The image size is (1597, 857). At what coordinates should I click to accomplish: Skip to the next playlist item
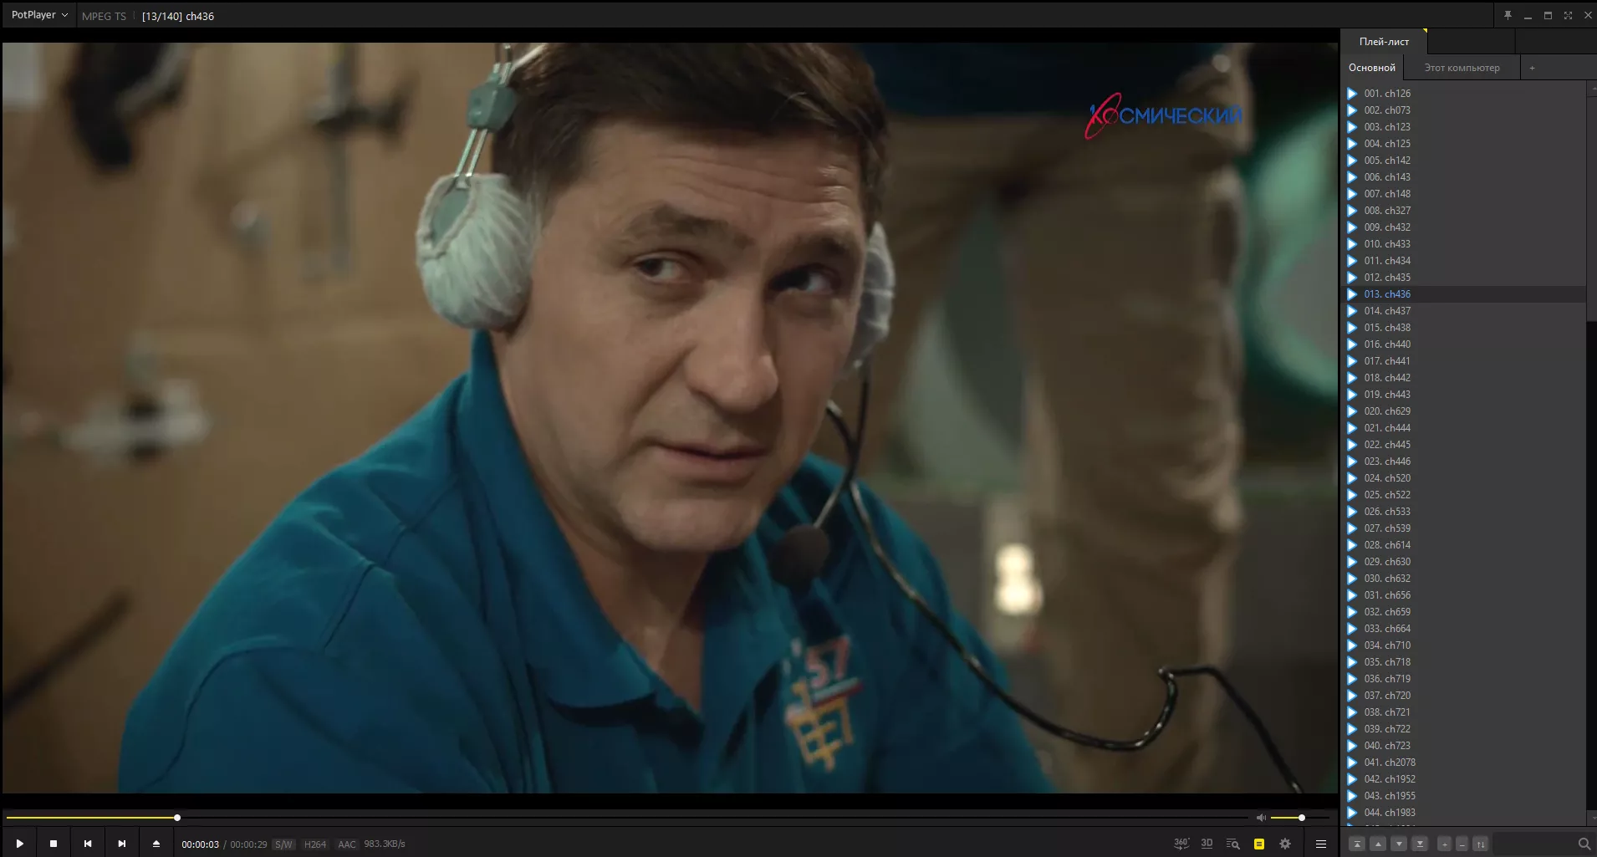[x=122, y=844]
